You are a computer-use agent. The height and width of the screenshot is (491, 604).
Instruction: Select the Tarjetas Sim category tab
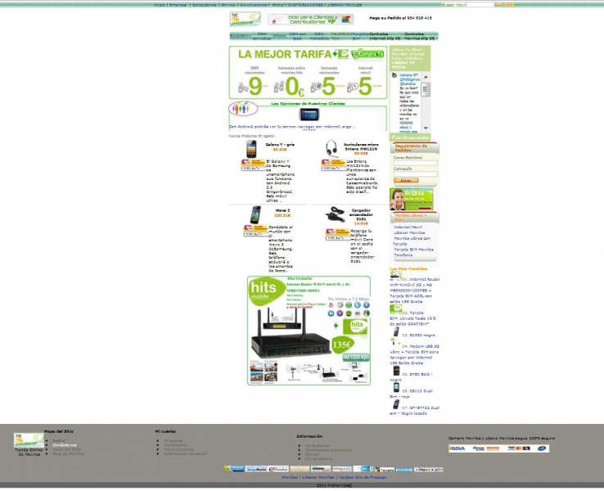pos(360,36)
